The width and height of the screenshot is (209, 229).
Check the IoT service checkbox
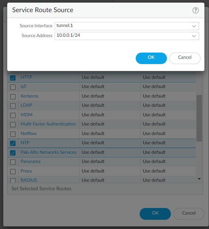click(x=13, y=87)
